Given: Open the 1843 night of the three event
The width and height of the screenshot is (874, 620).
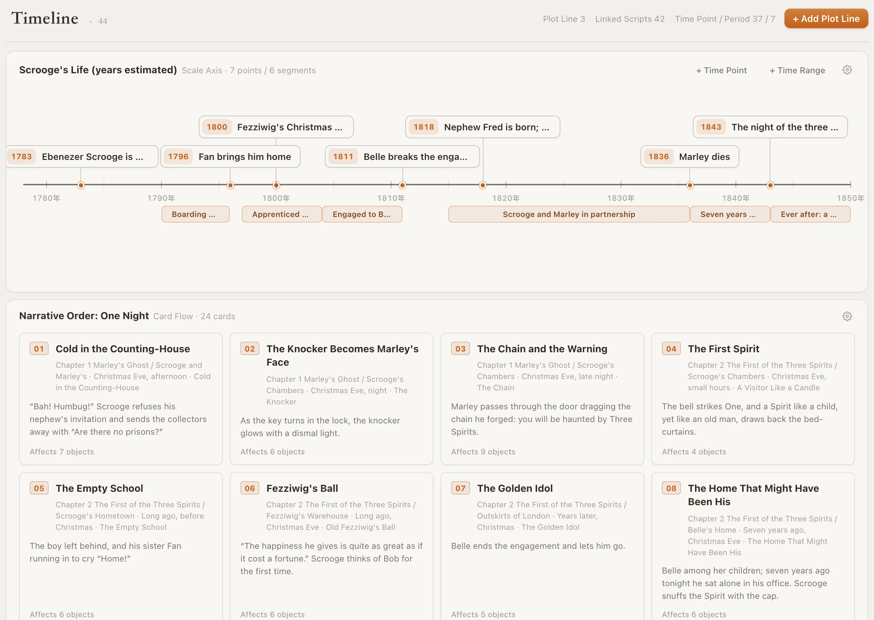Looking at the screenshot, I should 770,127.
